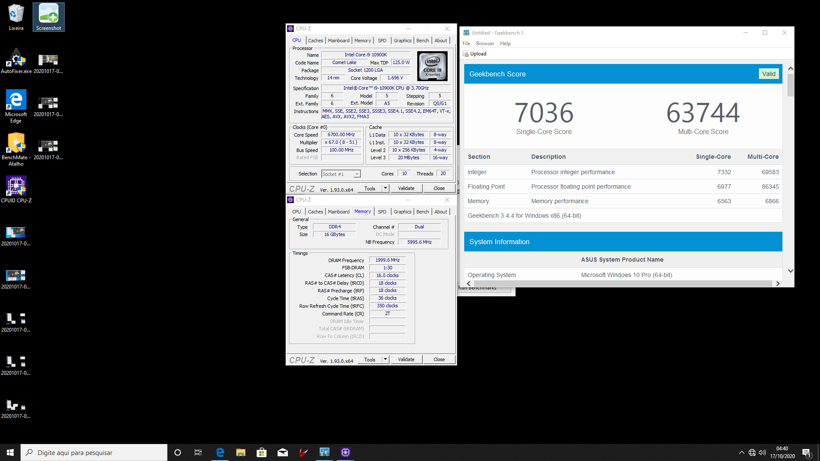The height and width of the screenshot is (461, 820).
Task: Open Microsoft Store from the taskbar
Action: coord(262,452)
